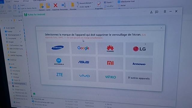Select Accès rapide in Explorer sidebar
Screen dimensions: 192x108
pyautogui.click(x=9, y=28)
